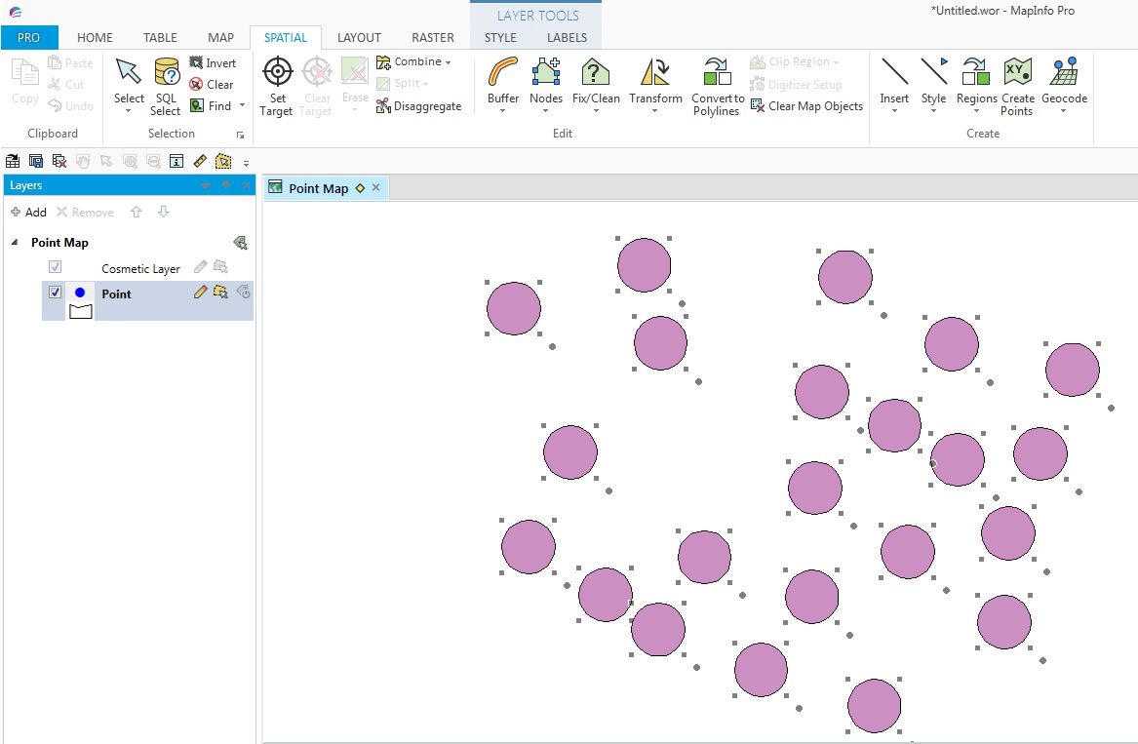Expand the Combine dropdown
The width and height of the screenshot is (1138, 744).
click(448, 62)
